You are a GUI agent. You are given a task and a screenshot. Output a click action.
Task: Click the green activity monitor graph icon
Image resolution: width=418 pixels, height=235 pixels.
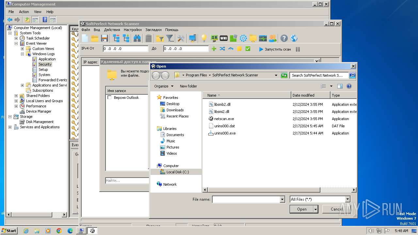263,39
